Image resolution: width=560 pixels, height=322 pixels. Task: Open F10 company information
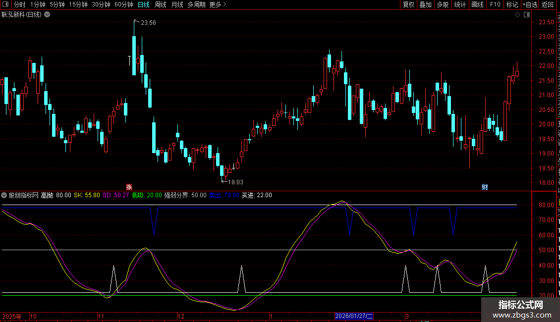tap(495, 4)
